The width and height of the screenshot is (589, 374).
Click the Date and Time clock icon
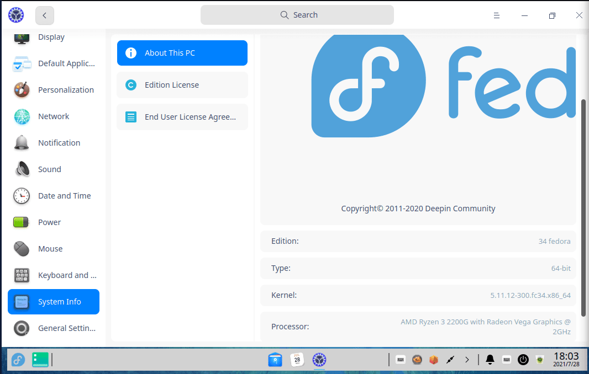click(x=22, y=196)
